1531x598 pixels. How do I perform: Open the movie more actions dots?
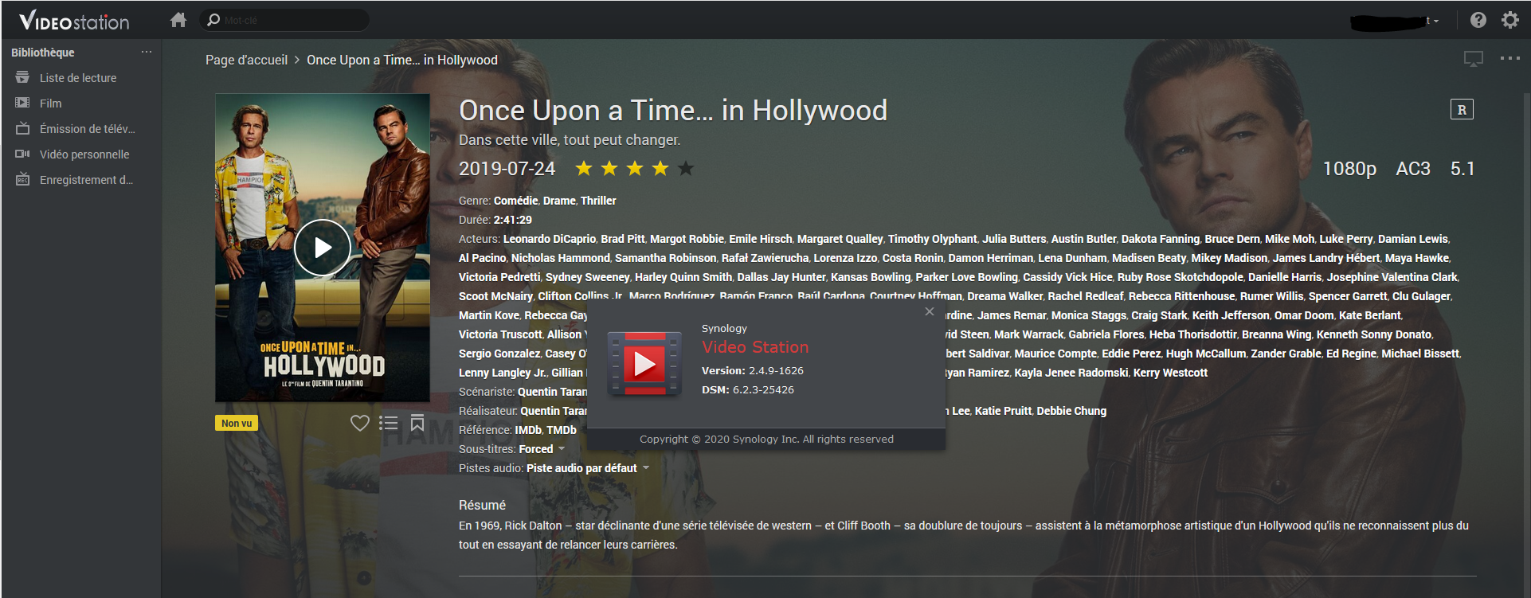(1510, 59)
